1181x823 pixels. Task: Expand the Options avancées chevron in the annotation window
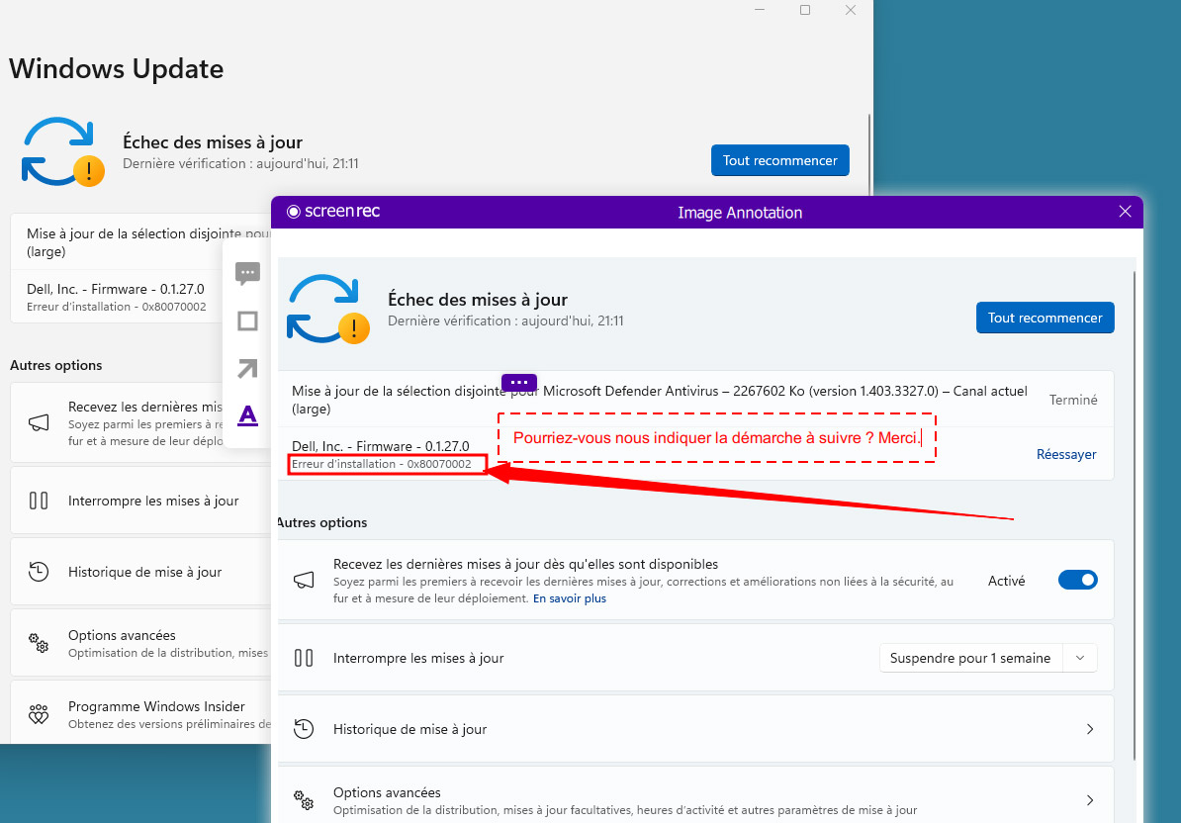pos(1090,800)
